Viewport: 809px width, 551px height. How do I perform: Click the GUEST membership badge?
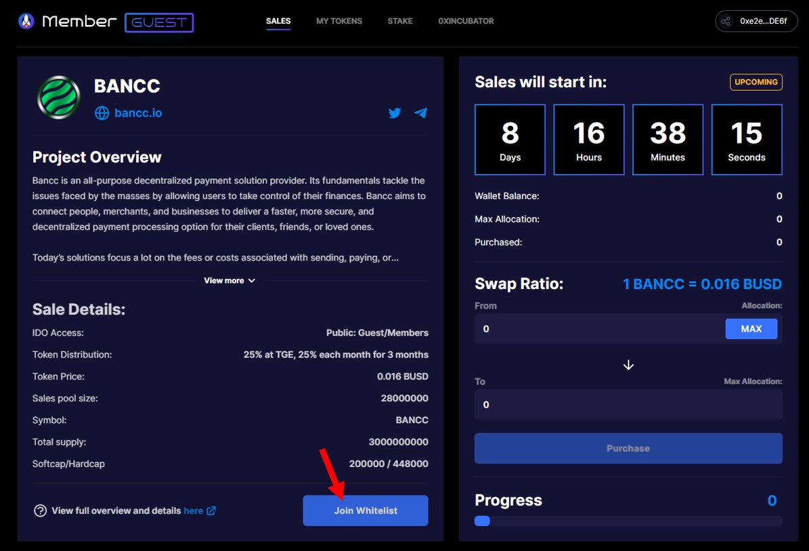pyautogui.click(x=159, y=23)
